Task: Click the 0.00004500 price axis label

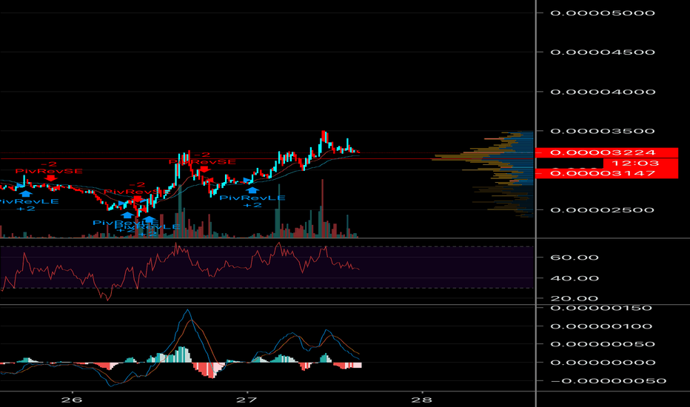Action: point(603,52)
